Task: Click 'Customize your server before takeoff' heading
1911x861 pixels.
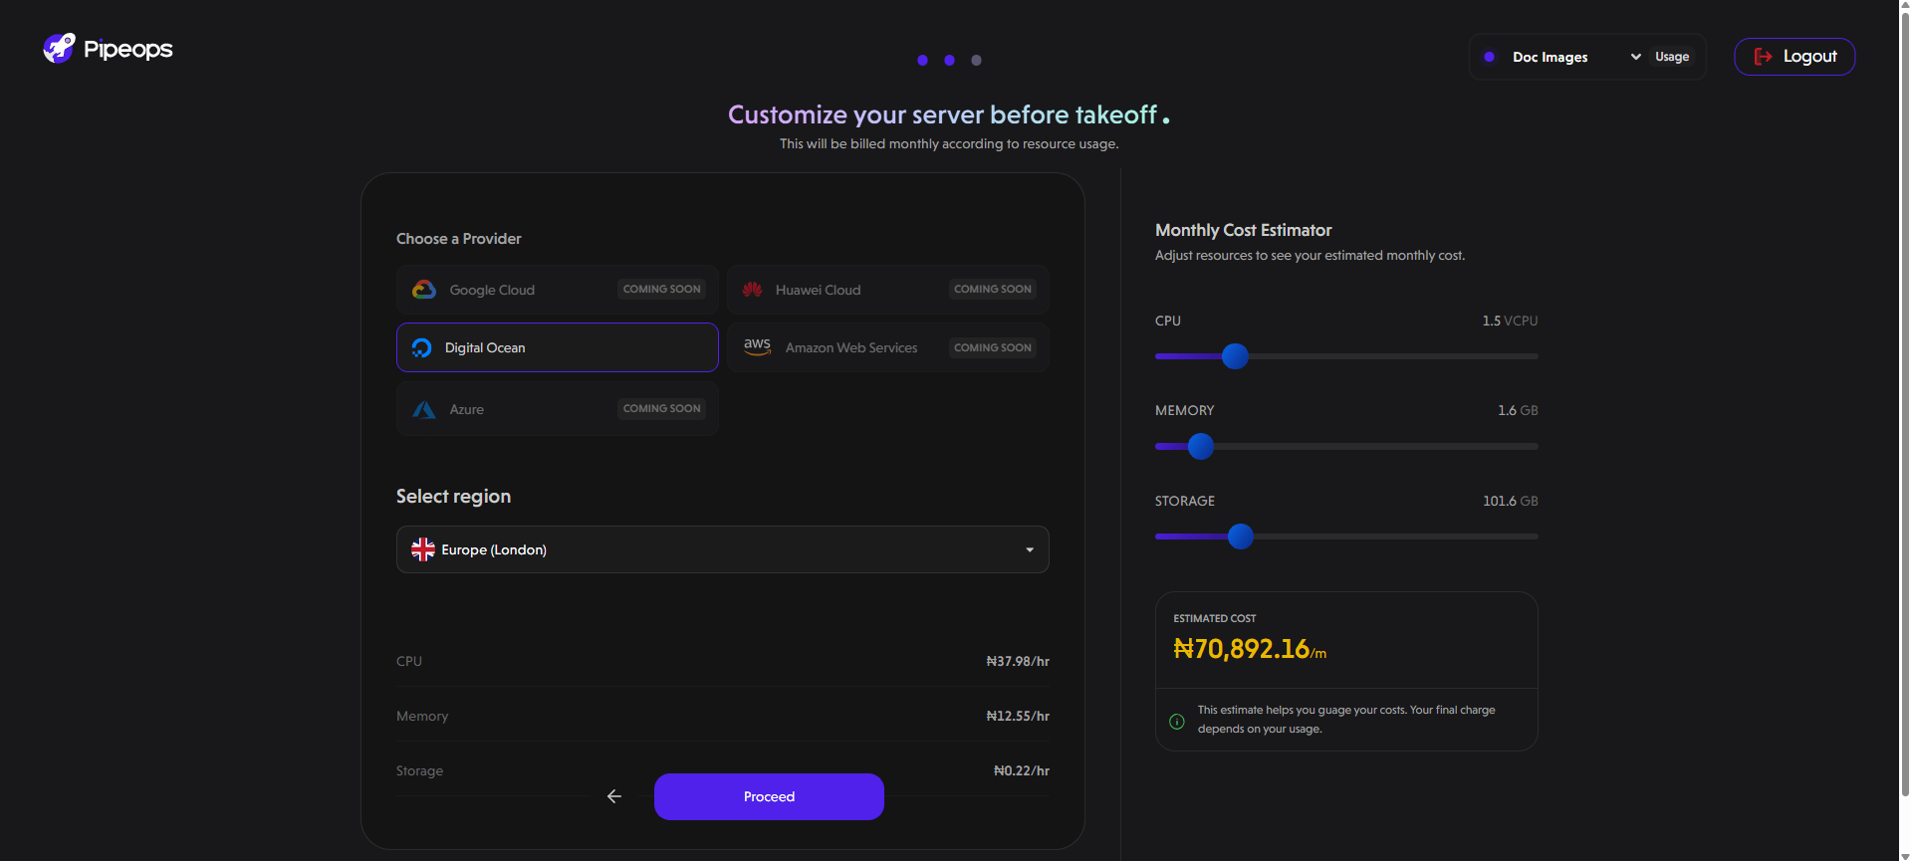Action: [x=948, y=114]
